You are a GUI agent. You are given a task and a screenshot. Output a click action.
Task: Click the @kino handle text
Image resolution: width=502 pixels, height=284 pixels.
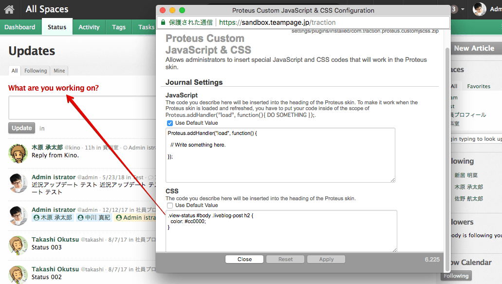(73, 148)
